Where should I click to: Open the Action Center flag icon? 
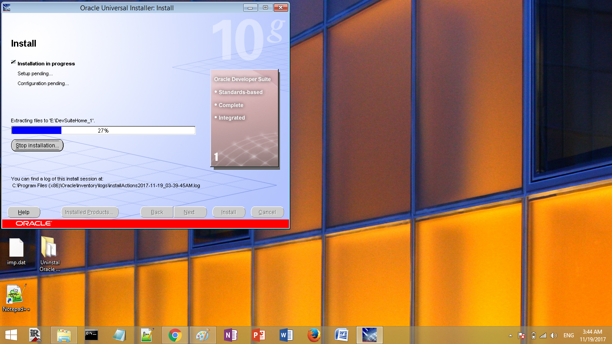point(521,335)
